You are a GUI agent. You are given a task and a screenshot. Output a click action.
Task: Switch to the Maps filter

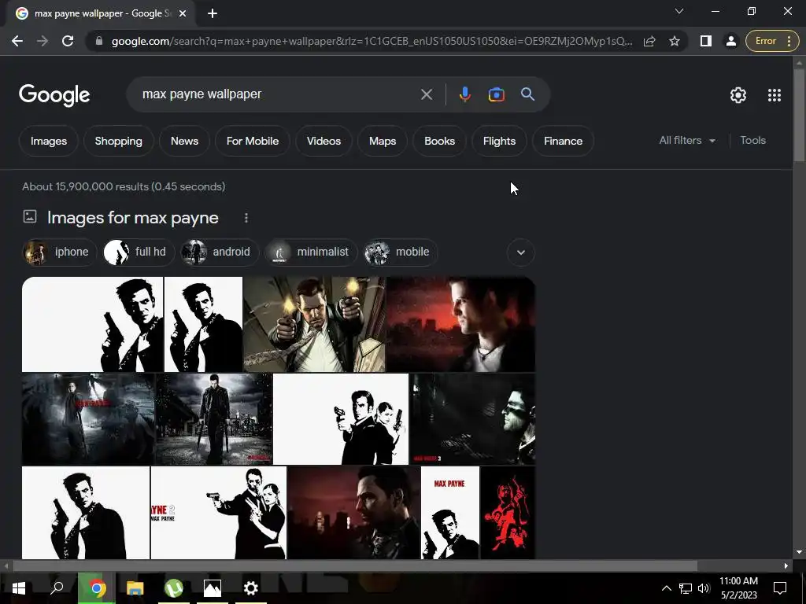pyautogui.click(x=382, y=141)
